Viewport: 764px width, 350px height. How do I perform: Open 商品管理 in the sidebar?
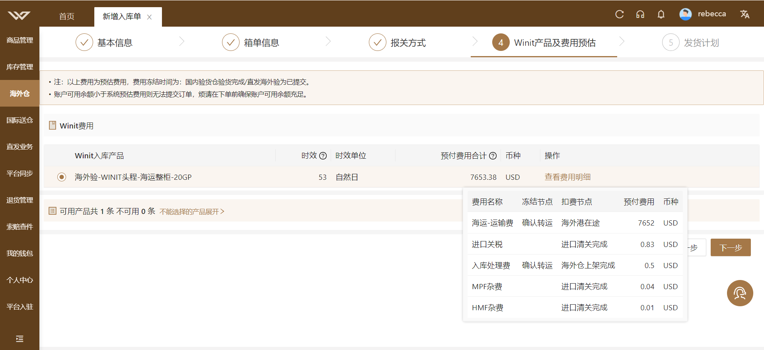pyautogui.click(x=19, y=40)
